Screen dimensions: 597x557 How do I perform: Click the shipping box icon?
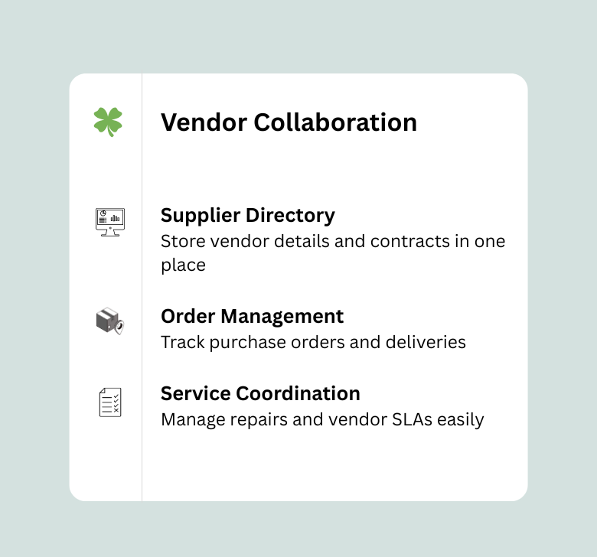pyautogui.click(x=106, y=320)
